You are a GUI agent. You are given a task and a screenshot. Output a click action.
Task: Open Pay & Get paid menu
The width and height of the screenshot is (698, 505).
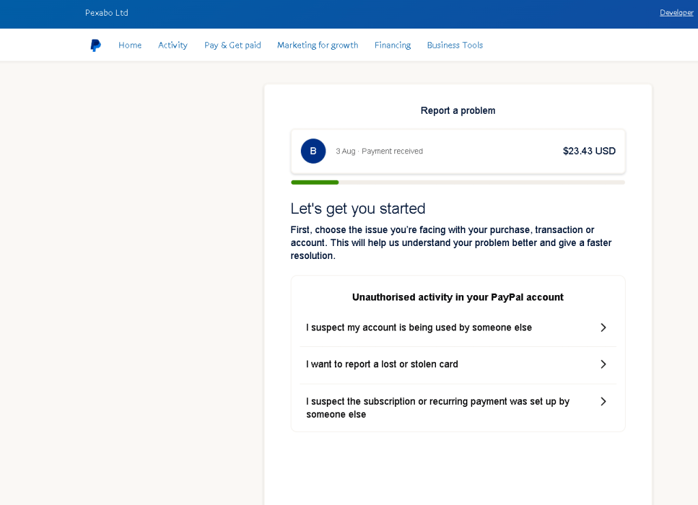(x=233, y=46)
